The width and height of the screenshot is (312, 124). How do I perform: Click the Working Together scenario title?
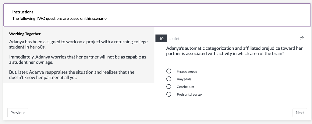pyautogui.click(x=25, y=34)
